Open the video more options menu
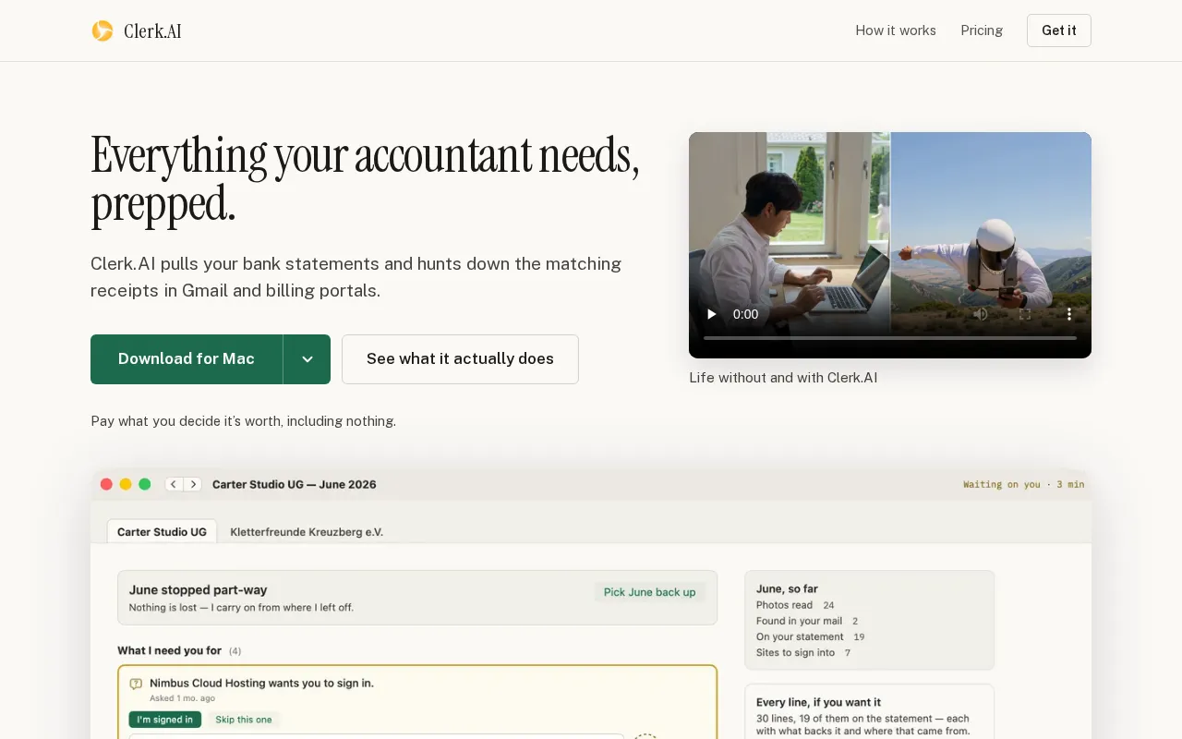Viewport: 1182px width, 739px height. pos(1069,314)
